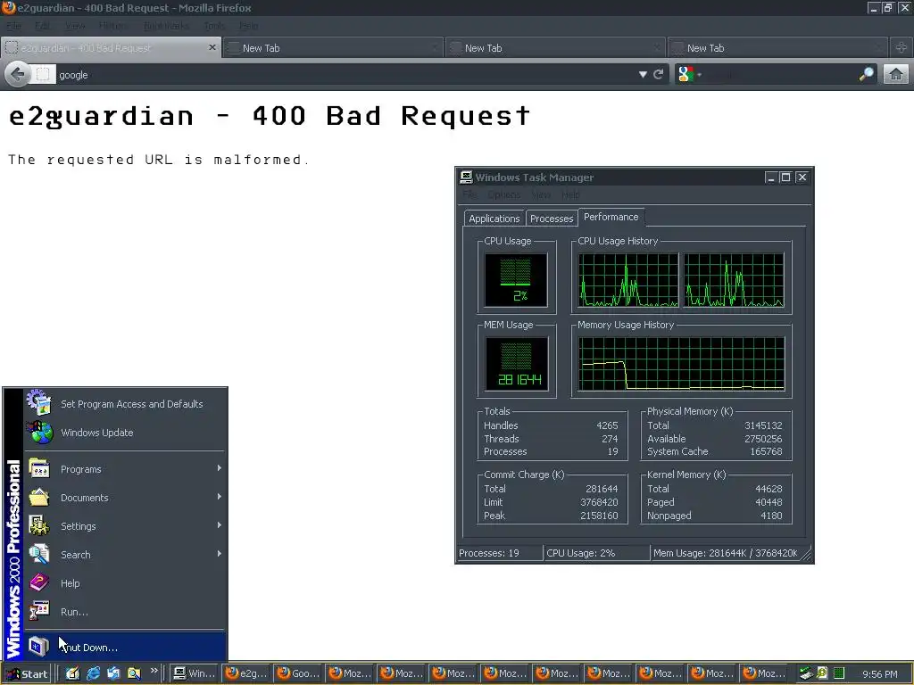
Task: Expand the Documents submenu arrow
Action: click(220, 497)
